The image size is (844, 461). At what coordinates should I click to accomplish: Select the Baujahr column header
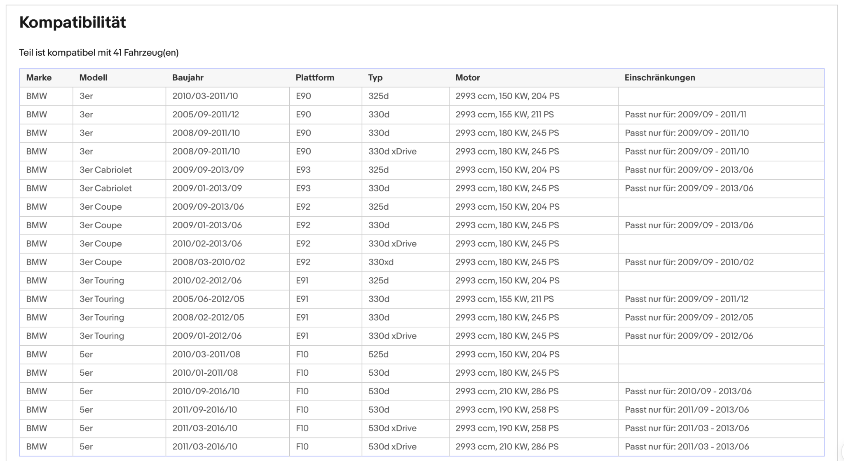click(x=188, y=77)
